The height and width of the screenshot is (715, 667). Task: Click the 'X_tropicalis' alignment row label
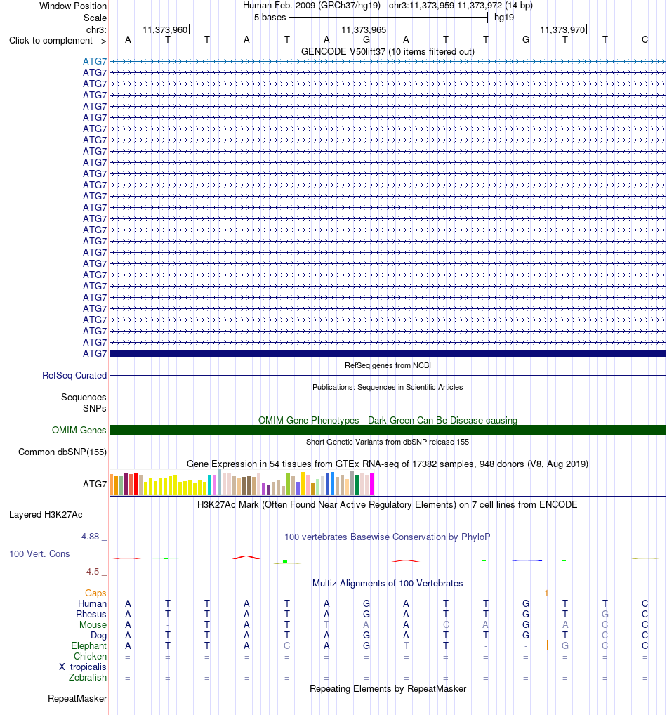pos(83,667)
